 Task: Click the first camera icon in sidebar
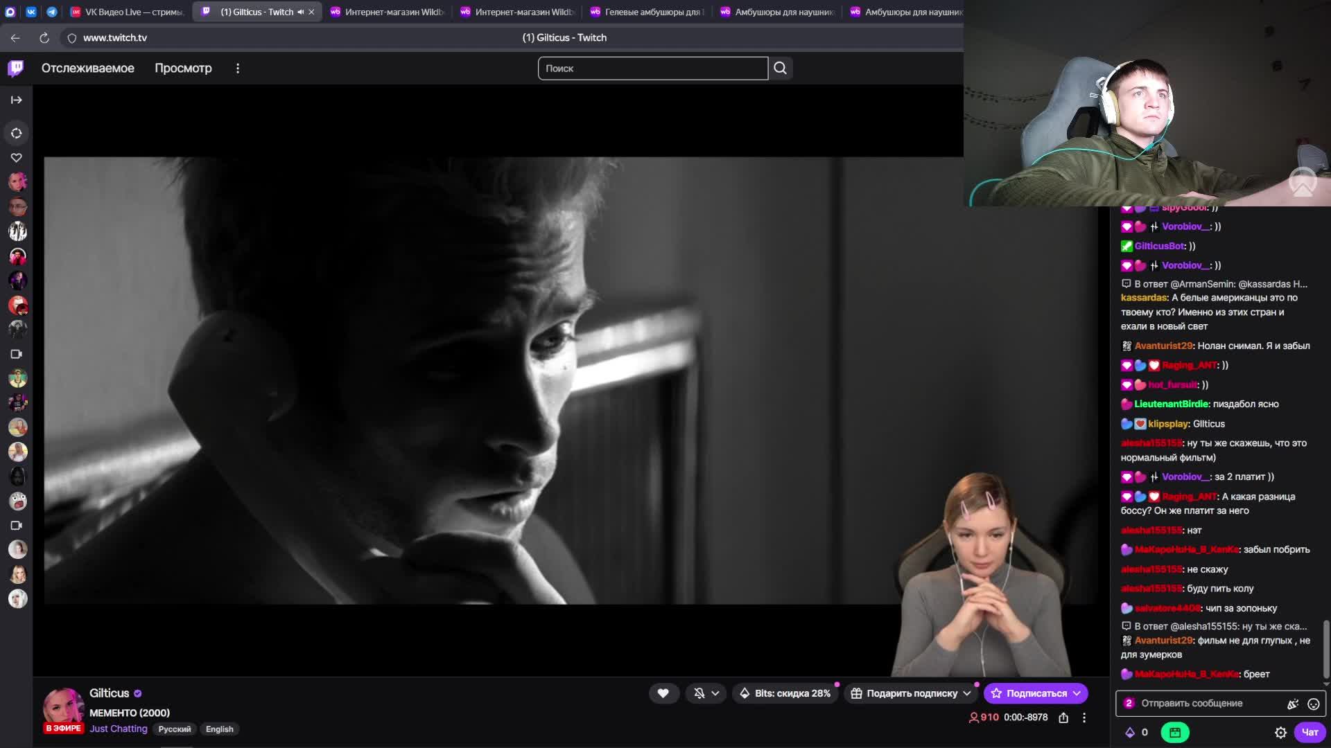tap(17, 354)
